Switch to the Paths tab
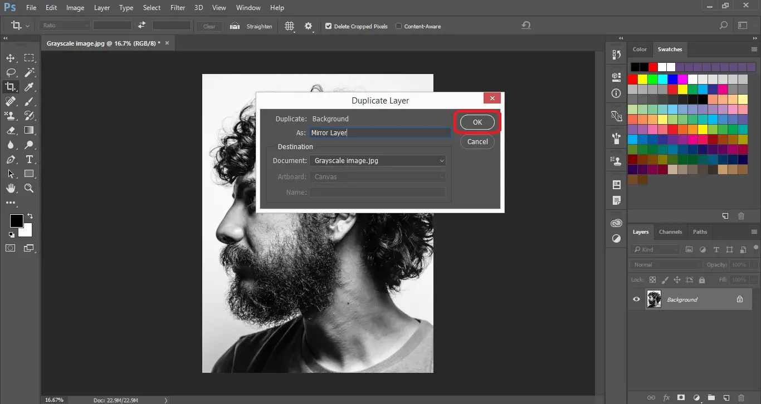Screen dimensions: 761x404 click(700, 232)
